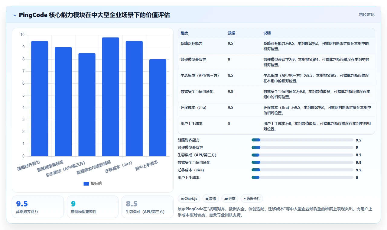Image resolution: width=387 pixels, height=230 pixels.
Task: Click the 8 value in table
Action: pos(229,124)
